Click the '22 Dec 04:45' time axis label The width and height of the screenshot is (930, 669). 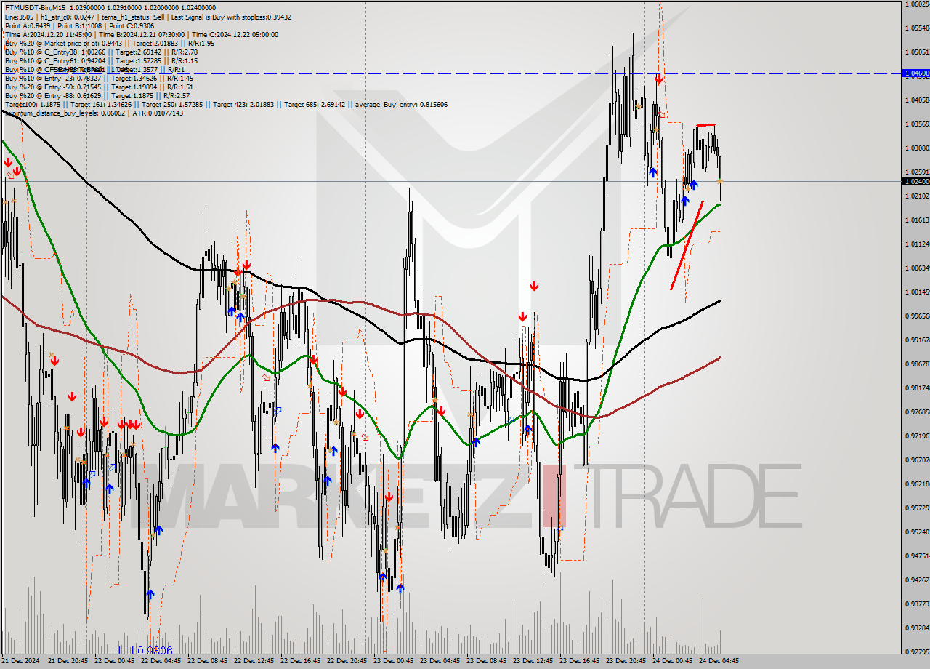161,661
